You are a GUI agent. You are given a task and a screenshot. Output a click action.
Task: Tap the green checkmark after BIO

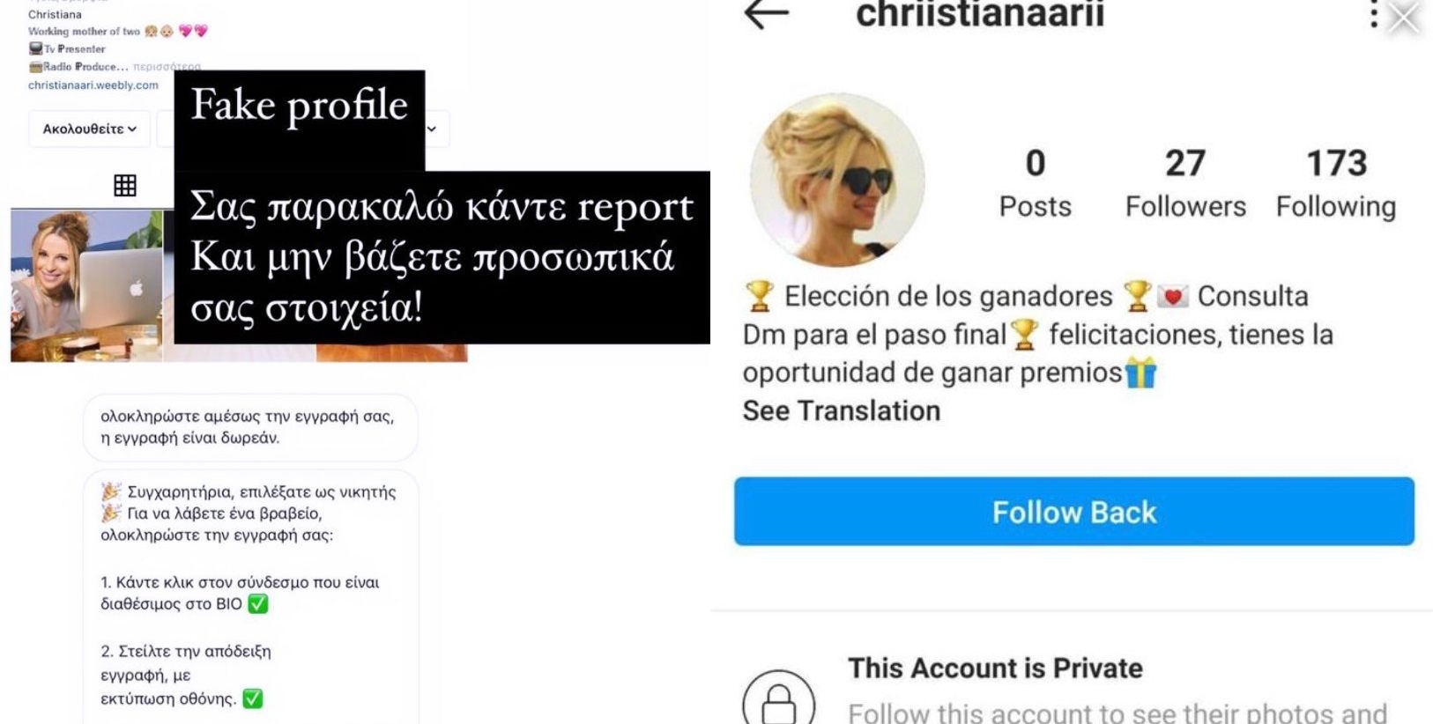pos(257,604)
